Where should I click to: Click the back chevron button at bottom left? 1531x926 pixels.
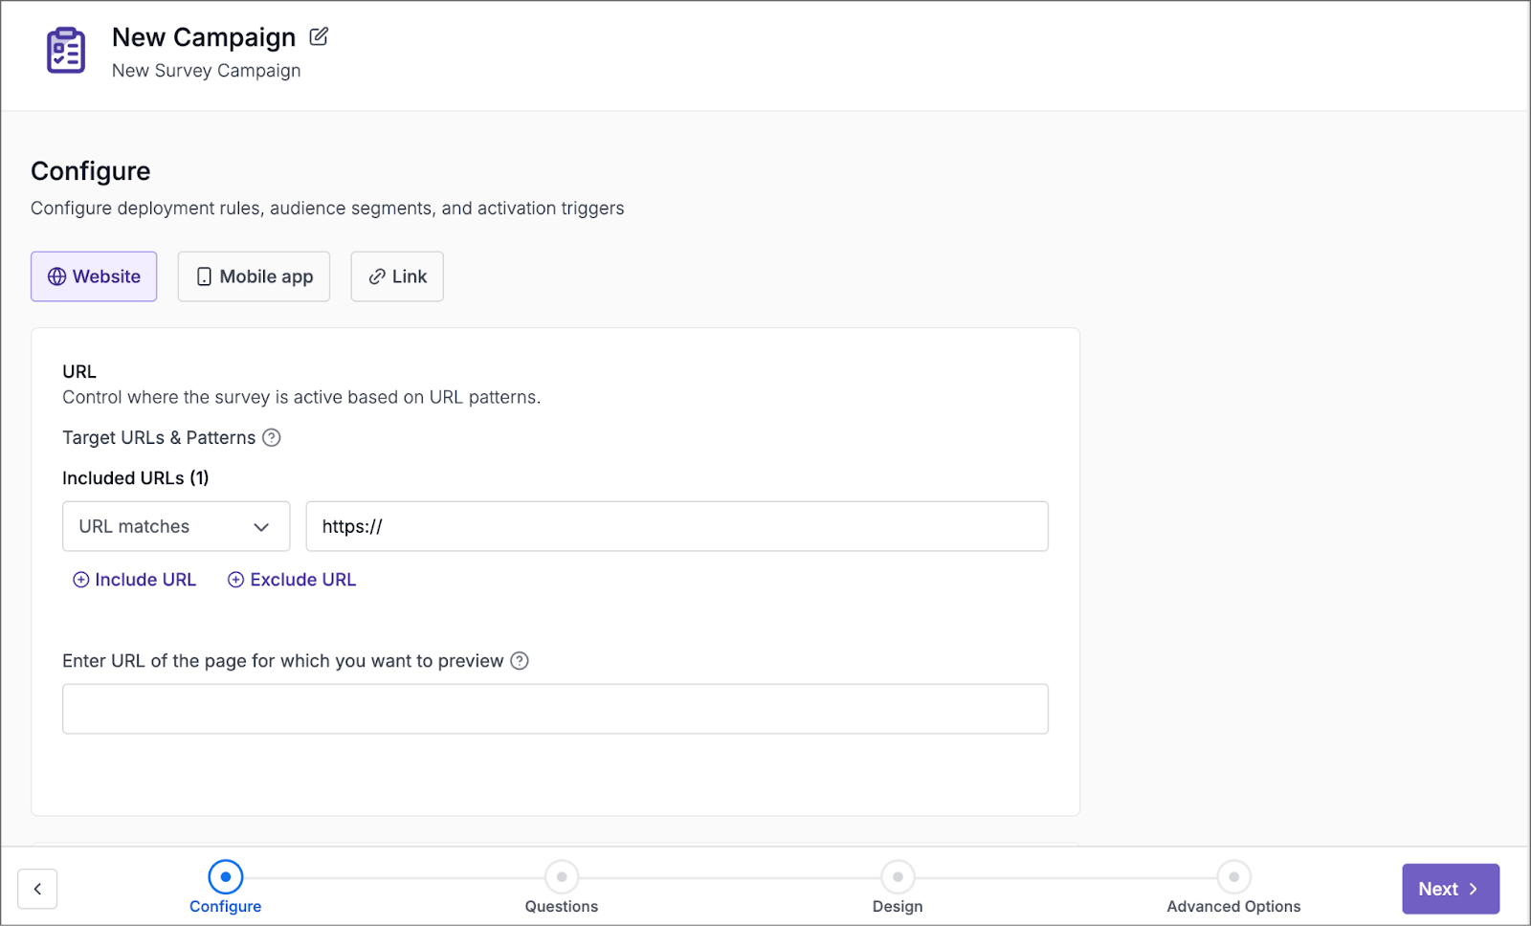[37, 889]
